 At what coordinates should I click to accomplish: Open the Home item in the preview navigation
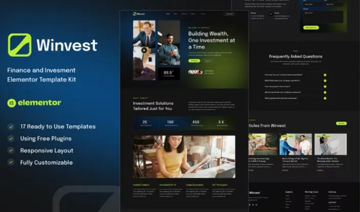pyautogui.click(x=168, y=14)
